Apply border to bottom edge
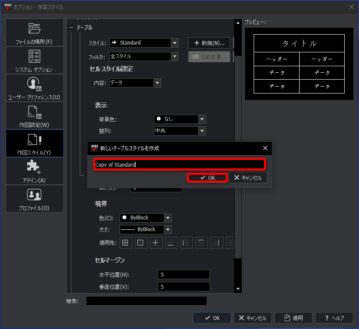This screenshot has height=329, width=359. (171, 242)
